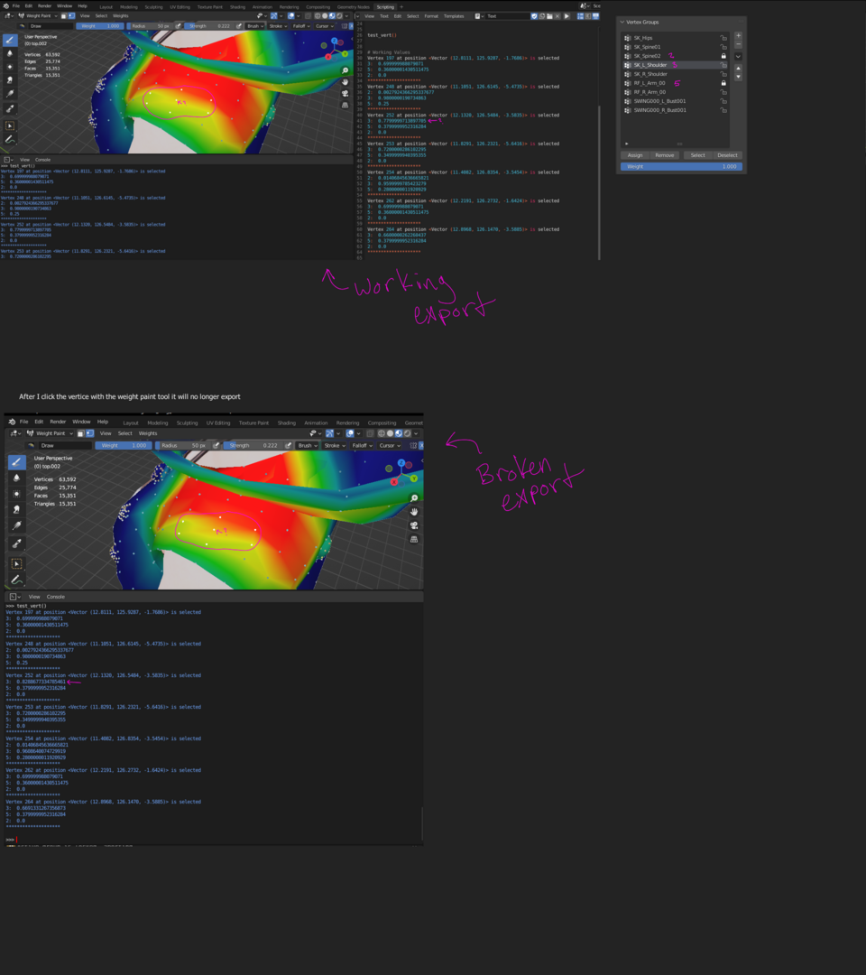Switch to Texture Paint workspace in lower window

pos(253,422)
